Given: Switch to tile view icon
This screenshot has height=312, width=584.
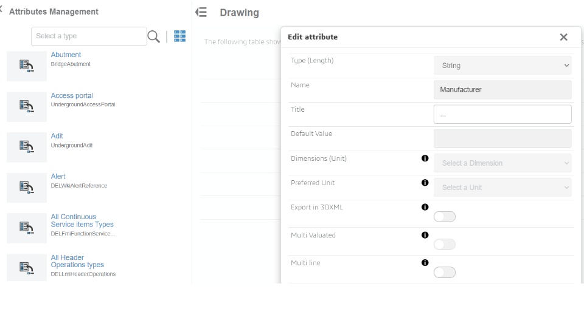Looking at the screenshot, I should (x=179, y=36).
